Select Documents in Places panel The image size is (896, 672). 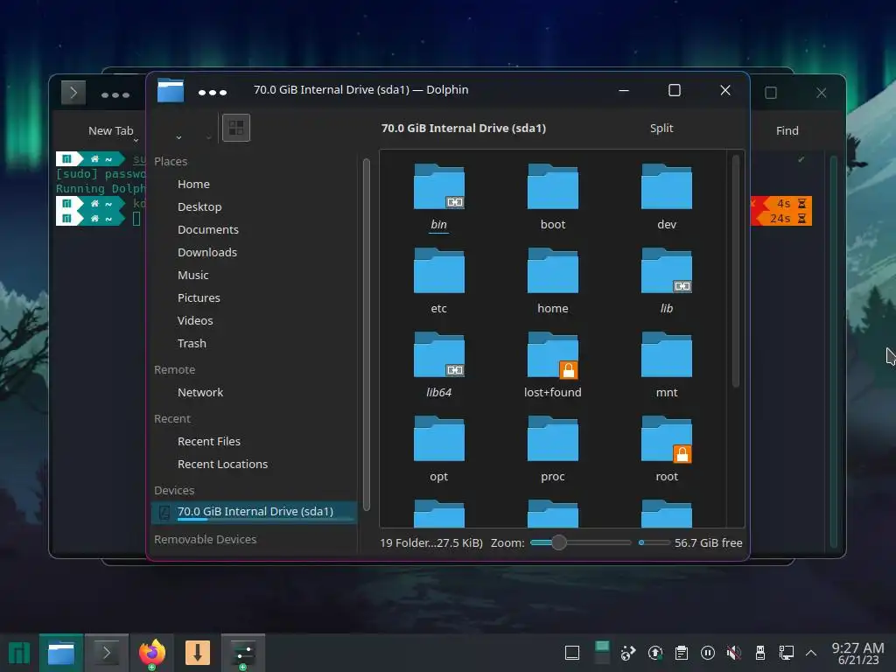208,230
